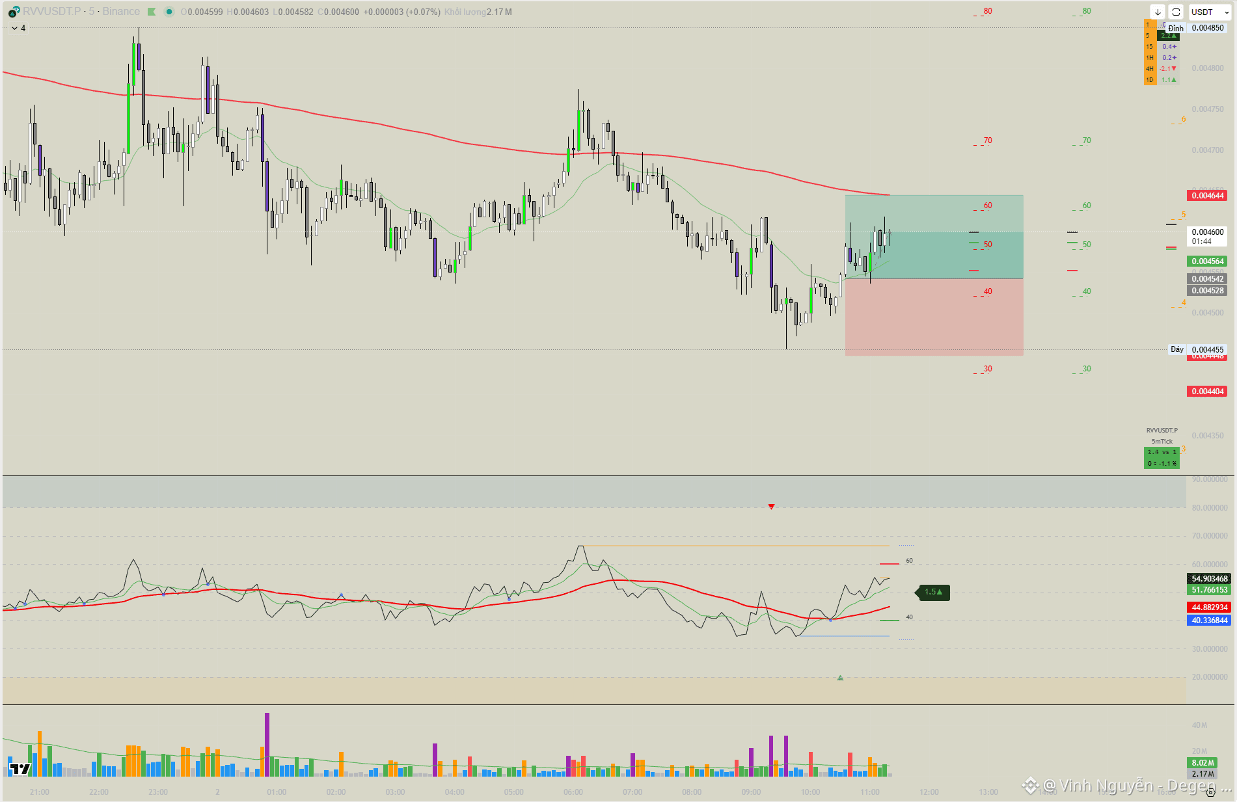Click the red 0.004404 price label
This screenshot has height=802, width=1237.
point(1207,392)
